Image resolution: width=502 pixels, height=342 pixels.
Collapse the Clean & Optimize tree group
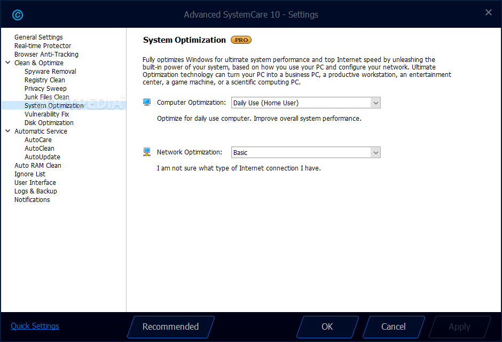8,63
